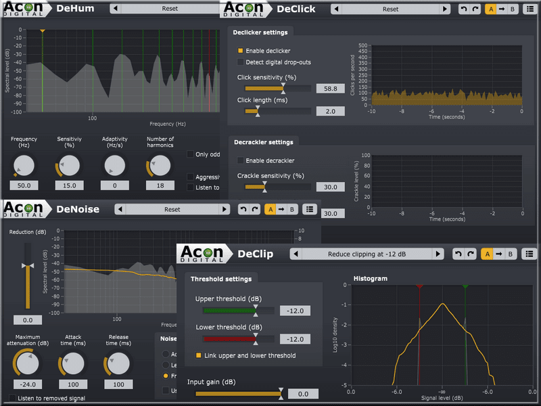541x406 pixels.
Task: Click the Reduction vertical slider in DeNoise
Action: (x=28, y=276)
